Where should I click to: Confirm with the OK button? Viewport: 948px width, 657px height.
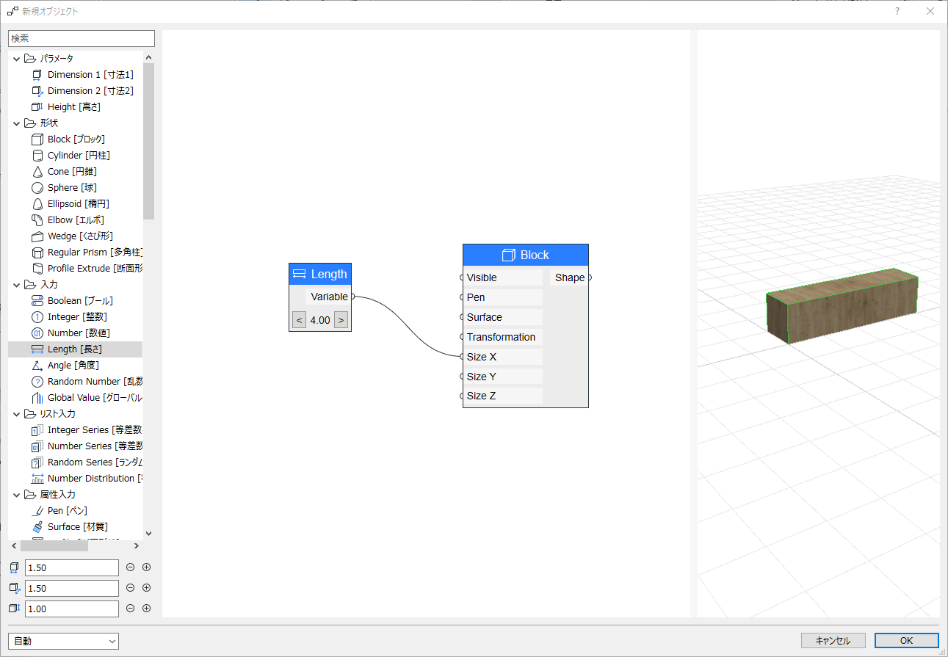[907, 641]
